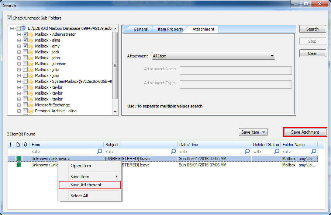Expand the Mailbox - amy tree node
Viewport: 331px width, 215px height.
[x=19, y=46]
